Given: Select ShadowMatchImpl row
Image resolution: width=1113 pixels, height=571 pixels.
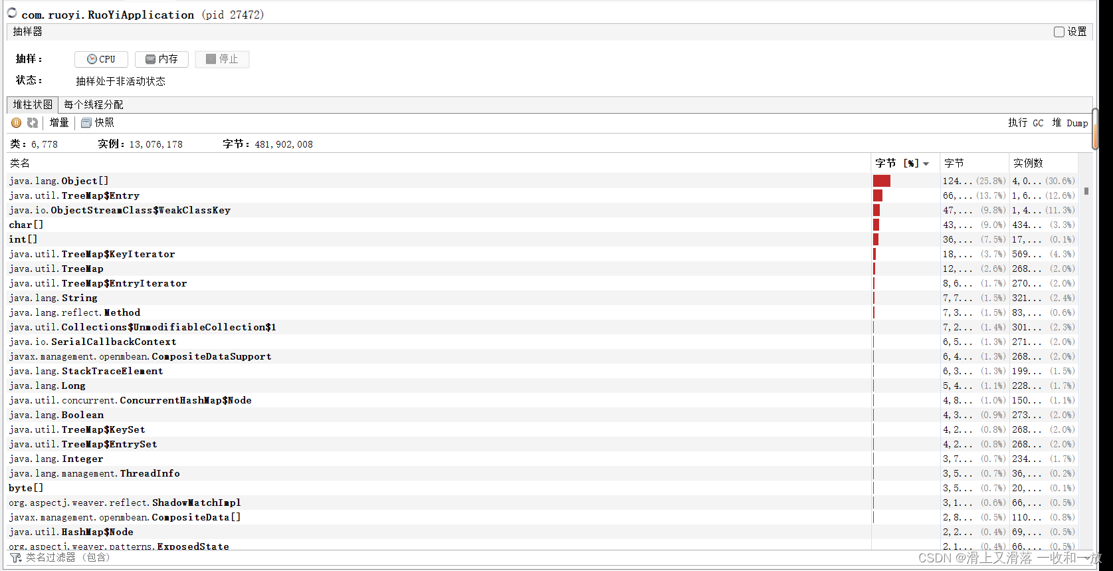Looking at the screenshot, I should [542, 503].
